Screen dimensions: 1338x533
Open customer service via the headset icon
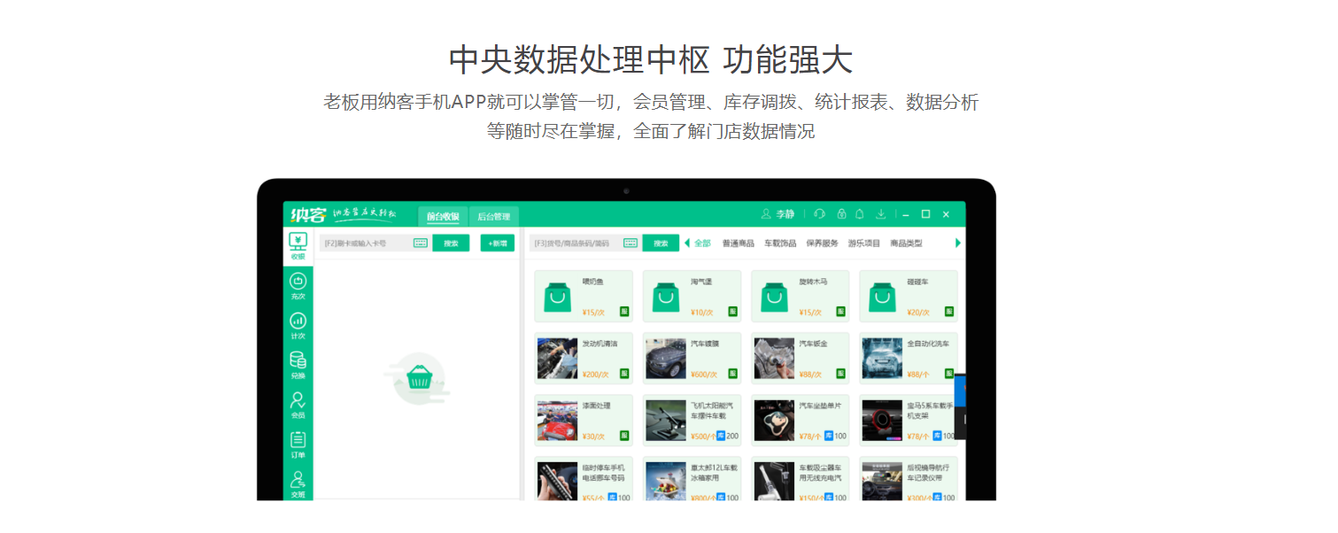pos(819,214)
